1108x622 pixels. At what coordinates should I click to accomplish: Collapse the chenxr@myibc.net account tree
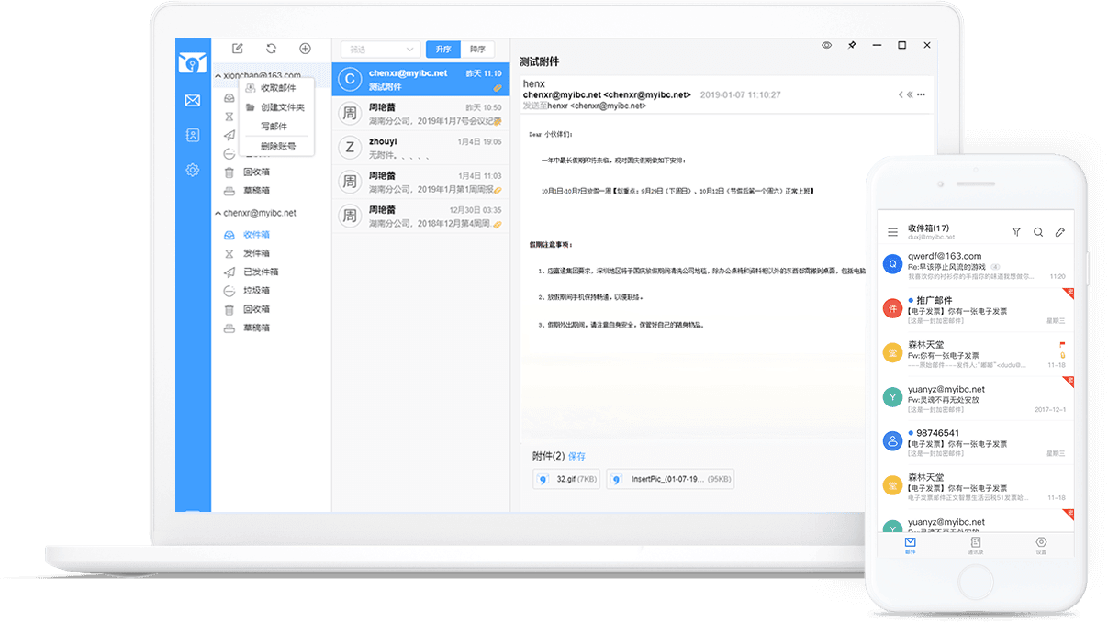tap(218, 213)
